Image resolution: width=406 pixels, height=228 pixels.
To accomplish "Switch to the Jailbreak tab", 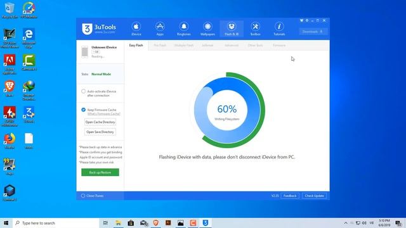I will point(207,45).
